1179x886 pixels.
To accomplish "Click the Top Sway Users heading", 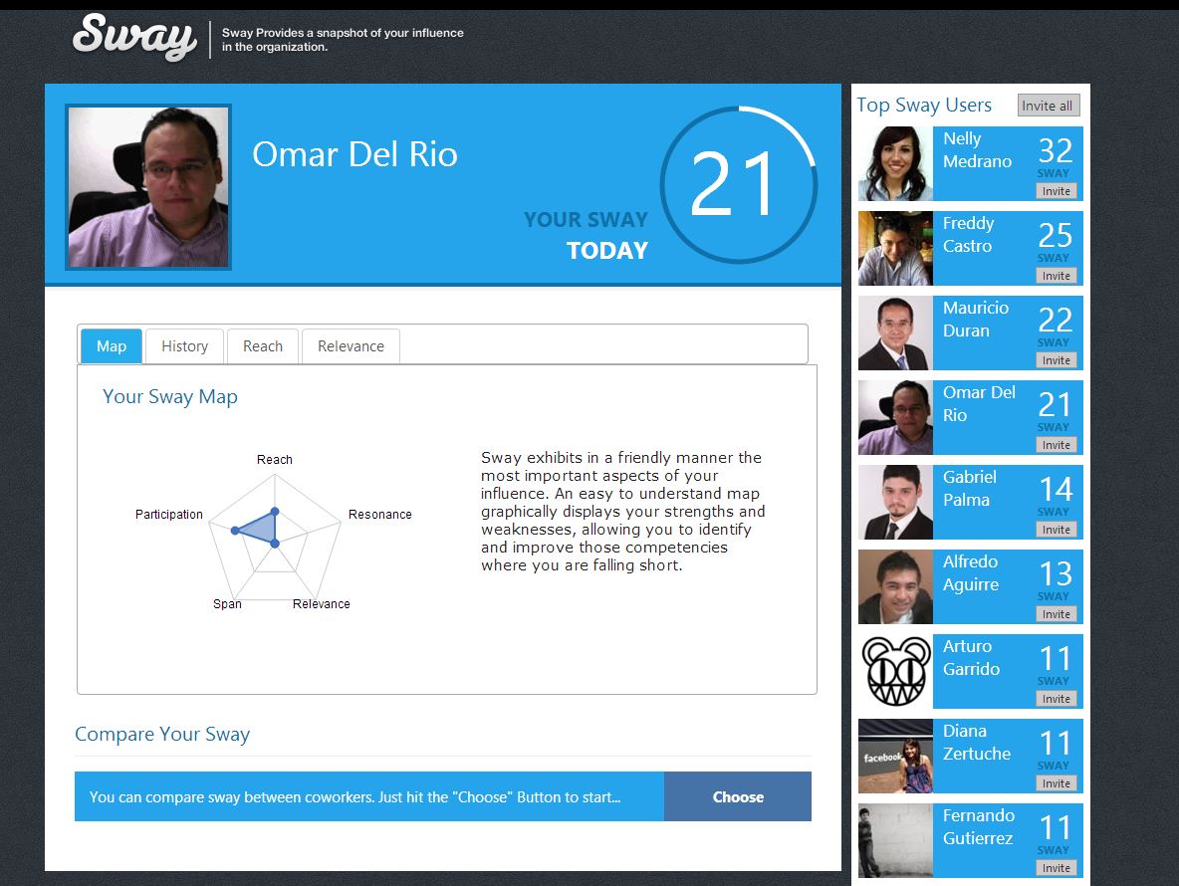I will (924, 106).
